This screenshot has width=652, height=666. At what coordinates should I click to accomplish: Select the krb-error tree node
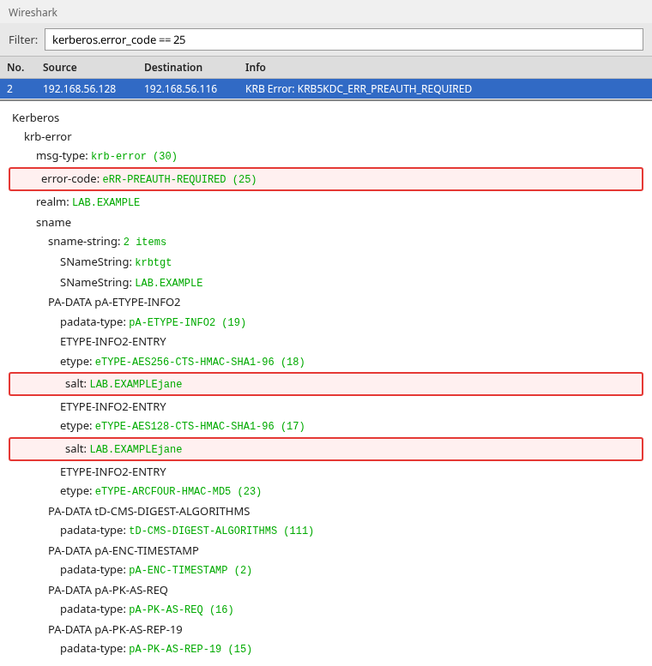pos(47,137)
